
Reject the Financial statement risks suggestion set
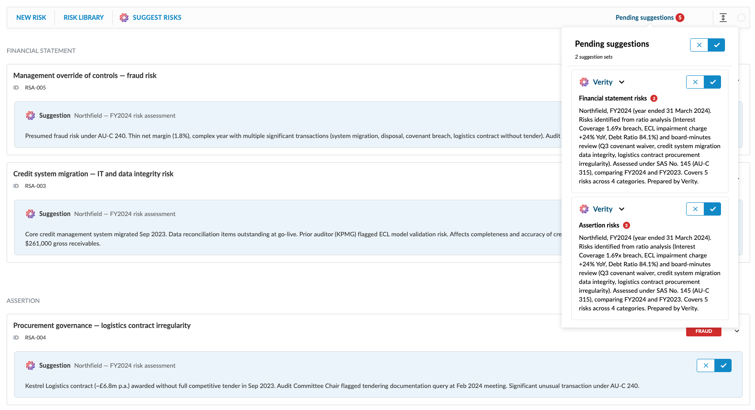tap(695, 82)
